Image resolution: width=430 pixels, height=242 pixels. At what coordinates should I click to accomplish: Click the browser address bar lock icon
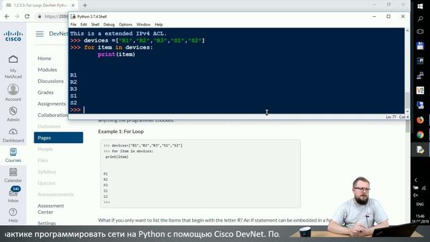[x=40, y=16]
